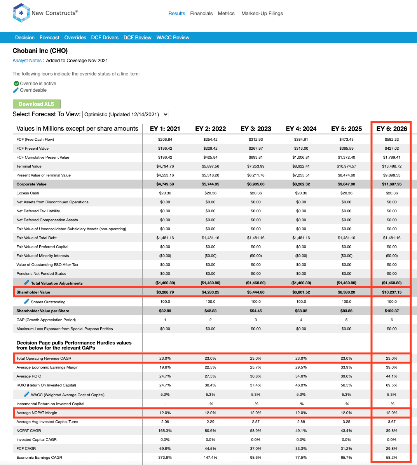Click FCF CAGR value 69.8%
417x465 pixels.
(165, 448)
